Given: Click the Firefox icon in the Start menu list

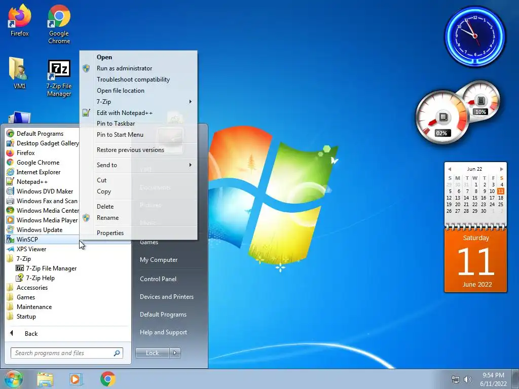Looking at the screenshot, I should [x=10, y=153].
